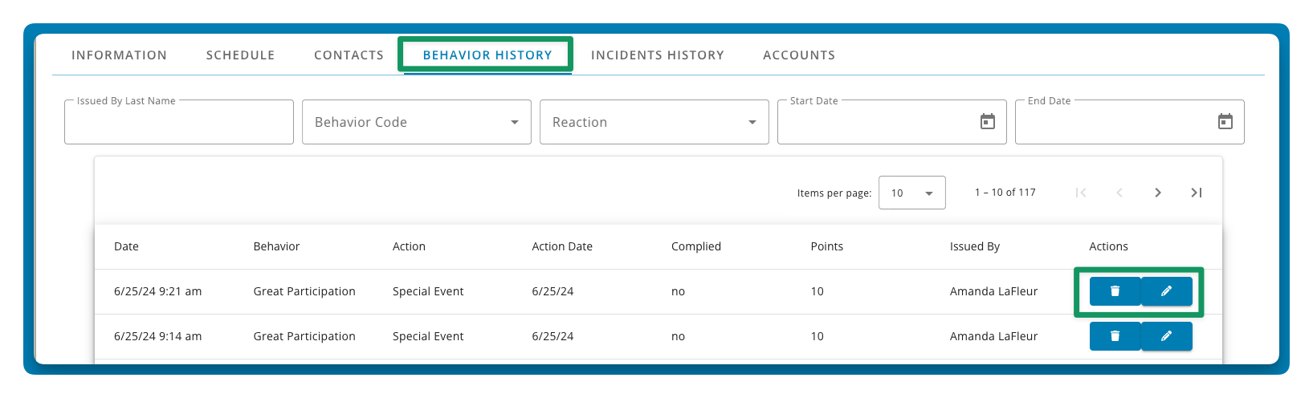1313x398 pixels.
Task: Click Amanda LaFleur in the 9:21 am row
Action: [x=994, y=291]
